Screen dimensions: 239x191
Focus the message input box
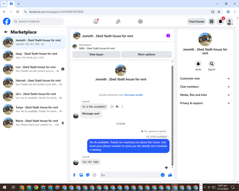click(130, 175)
